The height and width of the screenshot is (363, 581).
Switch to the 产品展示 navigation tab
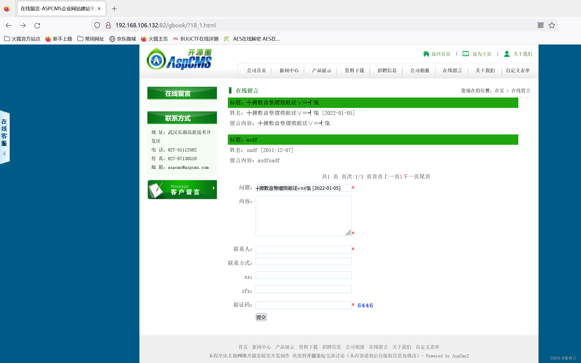pos(321,71)
